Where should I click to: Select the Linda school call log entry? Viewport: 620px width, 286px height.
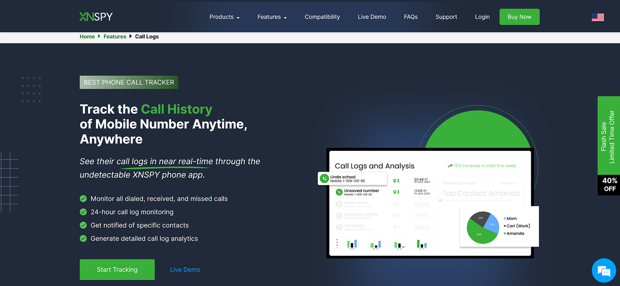pyautogui.click(x=353, y=178)
